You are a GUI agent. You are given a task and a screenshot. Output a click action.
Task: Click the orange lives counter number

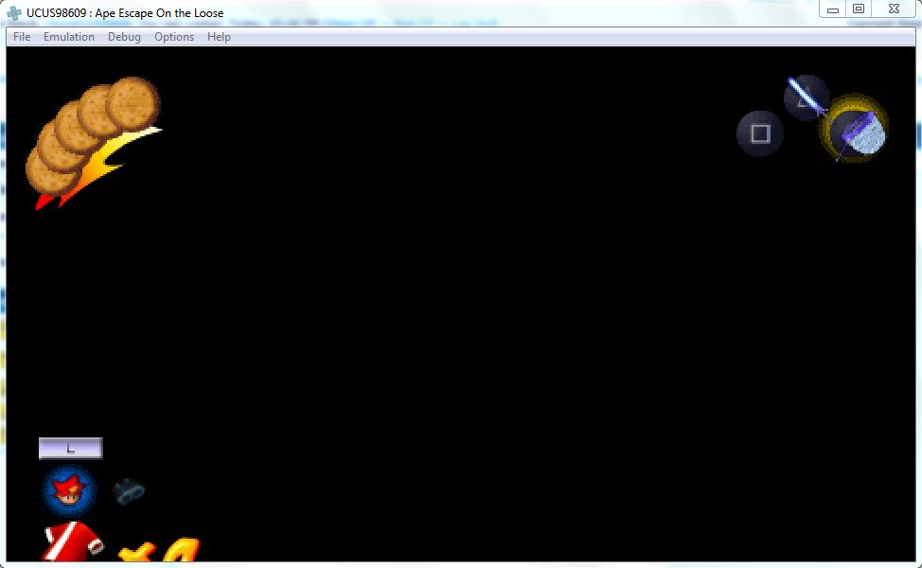point(182,551)
